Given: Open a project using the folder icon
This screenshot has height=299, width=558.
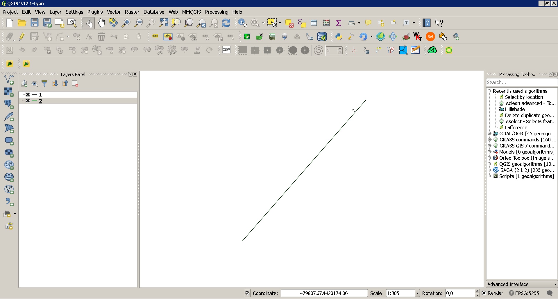Looking at the screenshot, I should click(22, 23).
